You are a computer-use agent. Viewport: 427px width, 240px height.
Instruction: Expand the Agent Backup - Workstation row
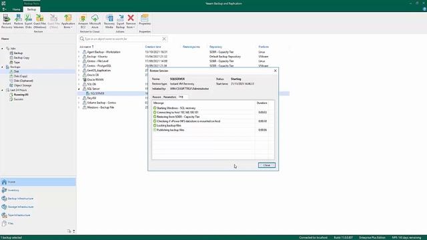[79, 52]
